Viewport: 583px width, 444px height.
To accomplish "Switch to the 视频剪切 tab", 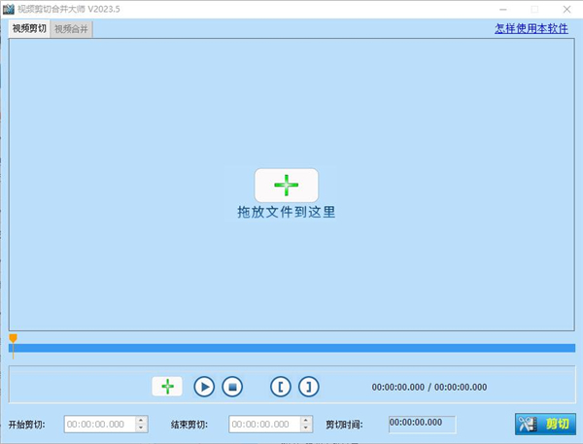I will [28, 28].
